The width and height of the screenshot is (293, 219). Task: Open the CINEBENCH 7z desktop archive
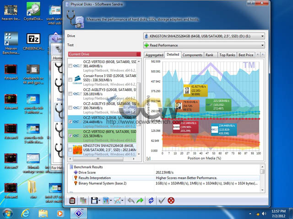point(33,42)
